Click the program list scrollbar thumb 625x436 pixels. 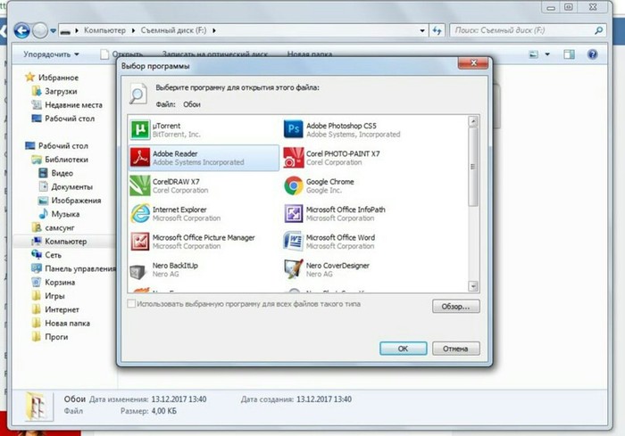tap(473, 167)
